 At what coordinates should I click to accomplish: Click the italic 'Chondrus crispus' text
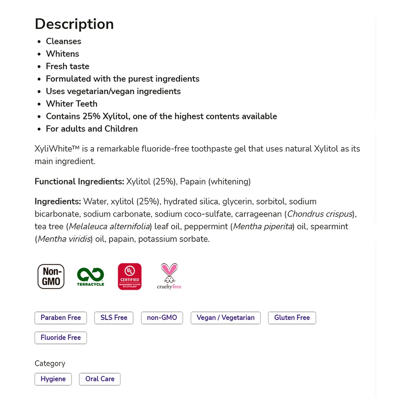[x=320, y=214]
